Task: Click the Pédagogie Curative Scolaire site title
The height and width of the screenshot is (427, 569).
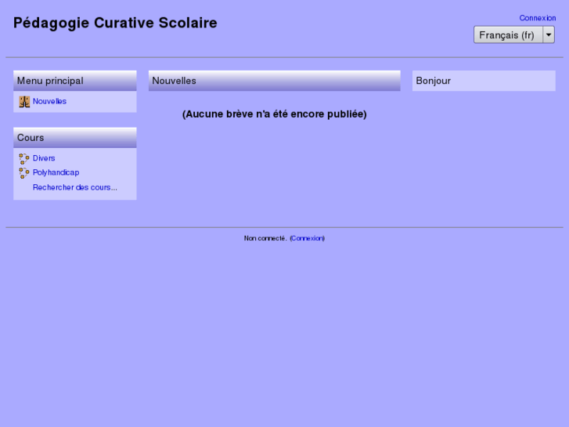Action: (115, 23)
